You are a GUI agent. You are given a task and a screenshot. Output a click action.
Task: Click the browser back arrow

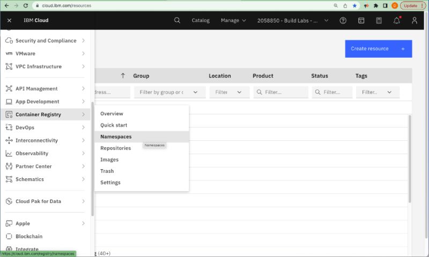7,5
